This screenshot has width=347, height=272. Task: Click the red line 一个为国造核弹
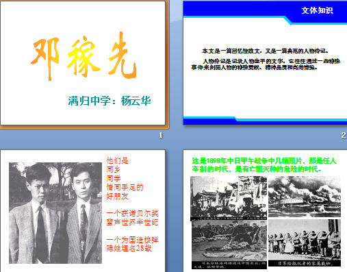point(132,240)
